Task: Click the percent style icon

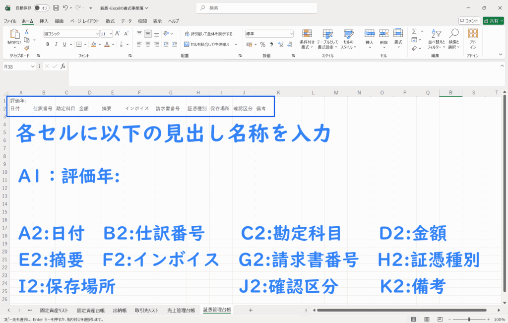Action: (x=262, y=44)
